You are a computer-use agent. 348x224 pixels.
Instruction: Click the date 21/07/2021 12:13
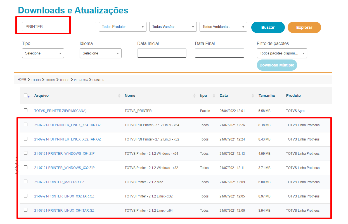232,154
